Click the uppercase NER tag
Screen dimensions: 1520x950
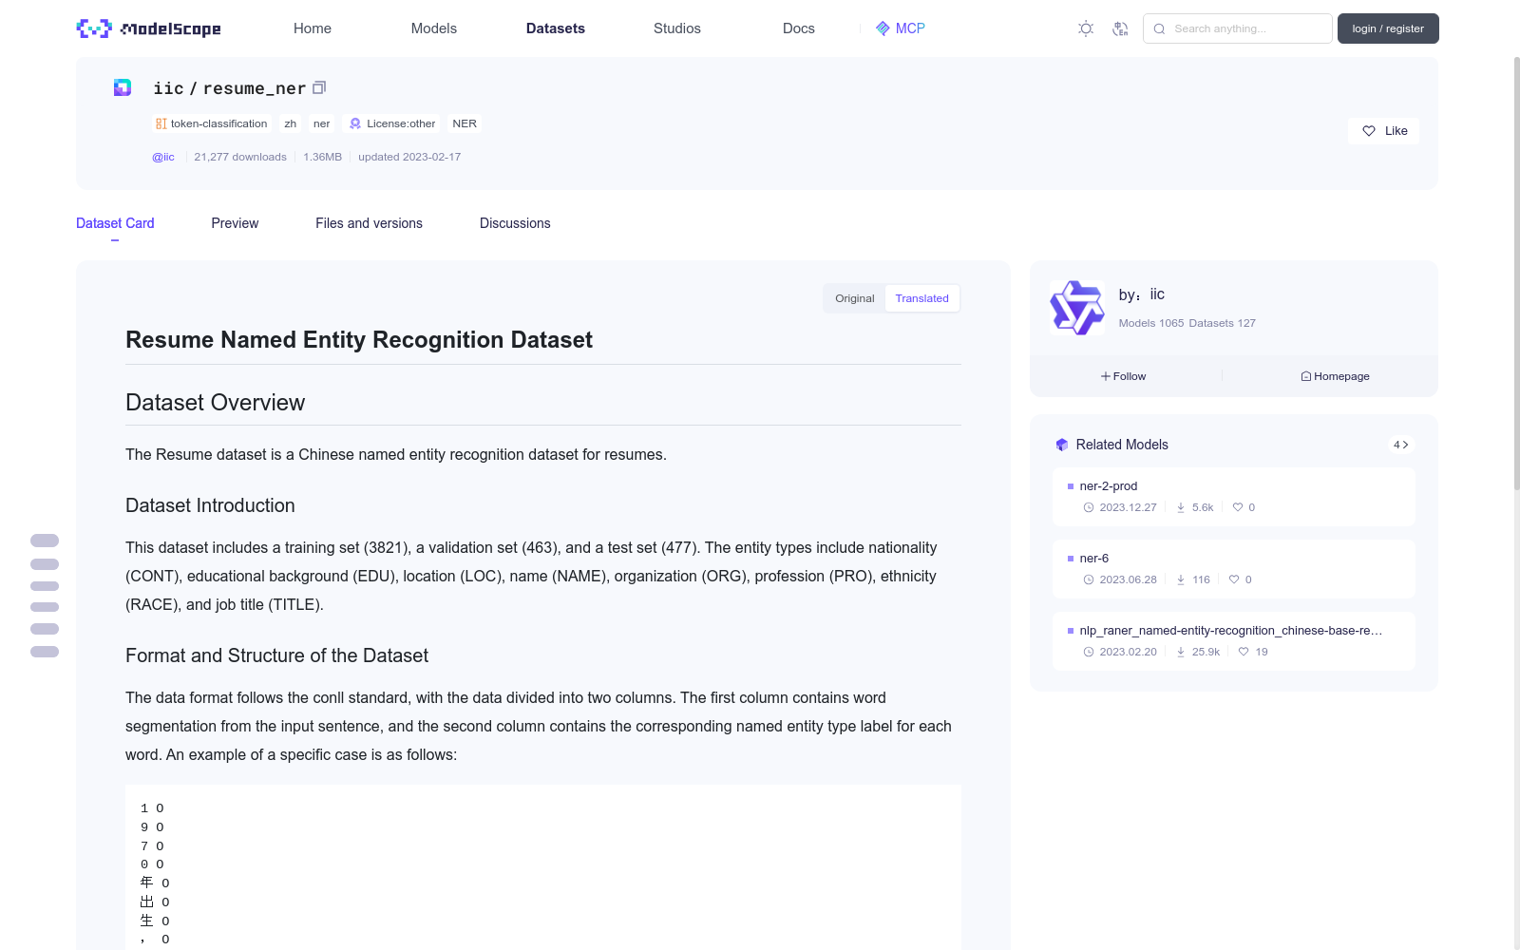(x=465, y=123)
